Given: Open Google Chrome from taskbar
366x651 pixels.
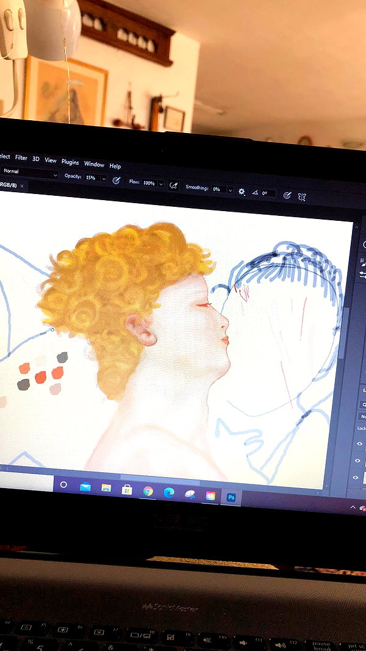Looking at the screenshot, I should [x=148, y=491].
